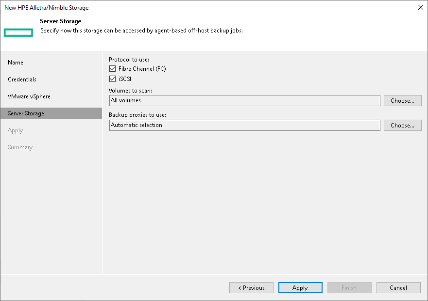Toggle the Fibre Channel (FC) checkbox

[x=112, y=69]
